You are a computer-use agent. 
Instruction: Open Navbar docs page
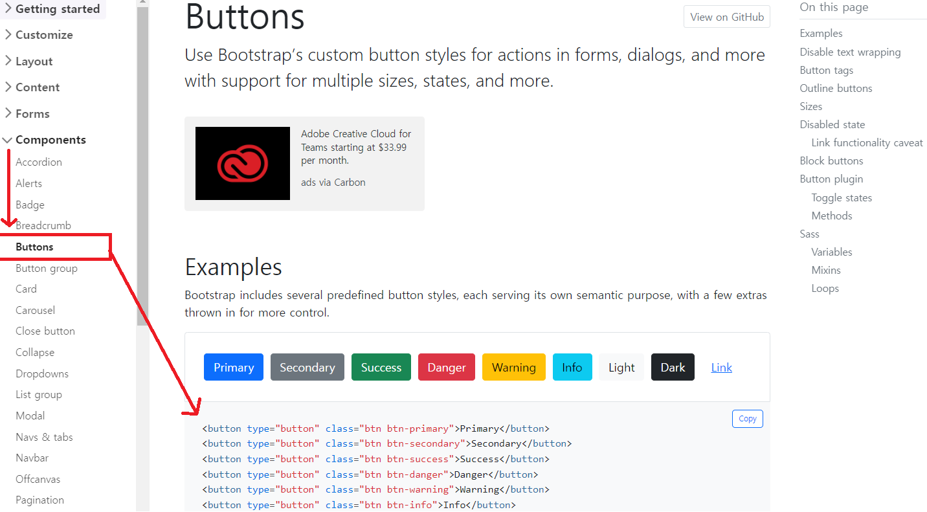coord(32,458)
